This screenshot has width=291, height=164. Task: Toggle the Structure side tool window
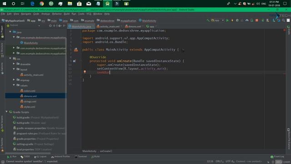coord(2,50)
